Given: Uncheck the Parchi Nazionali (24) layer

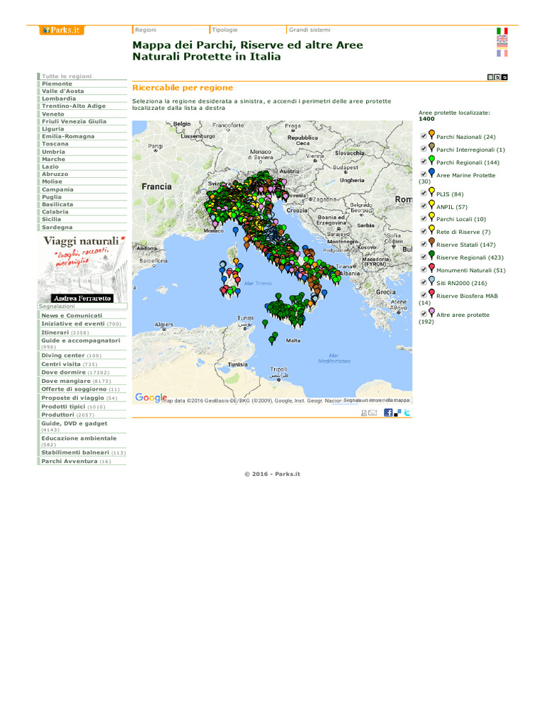Looking at the screenshot, I should click(424, 136).
